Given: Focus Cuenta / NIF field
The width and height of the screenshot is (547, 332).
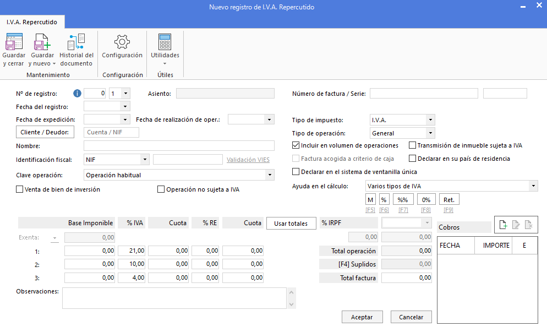Looking at the screenshot, I should (x=111, y=132).
